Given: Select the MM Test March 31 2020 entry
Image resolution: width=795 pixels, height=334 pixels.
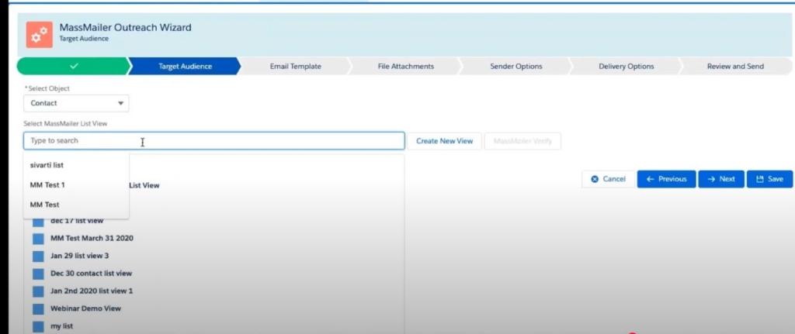Looking at the screenshot, I should [x=92, y=238].
